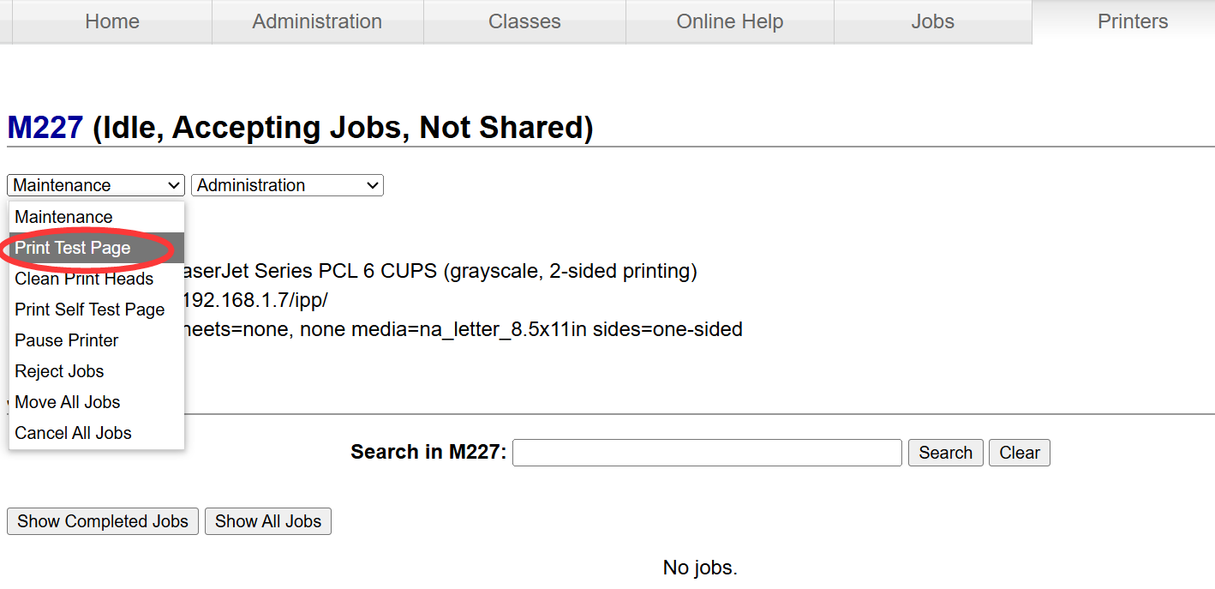Select Cancel All Jobs option
Screen dimensions: 1215x589
(97, 433)
